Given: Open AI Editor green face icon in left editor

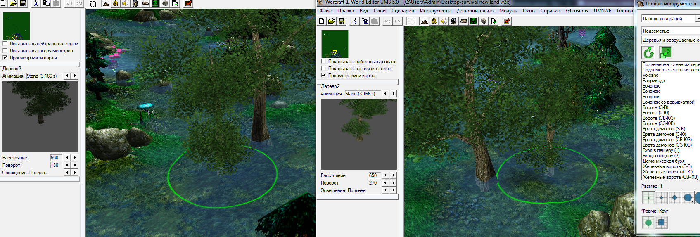Looking at the screenshot, I should 155,3.
